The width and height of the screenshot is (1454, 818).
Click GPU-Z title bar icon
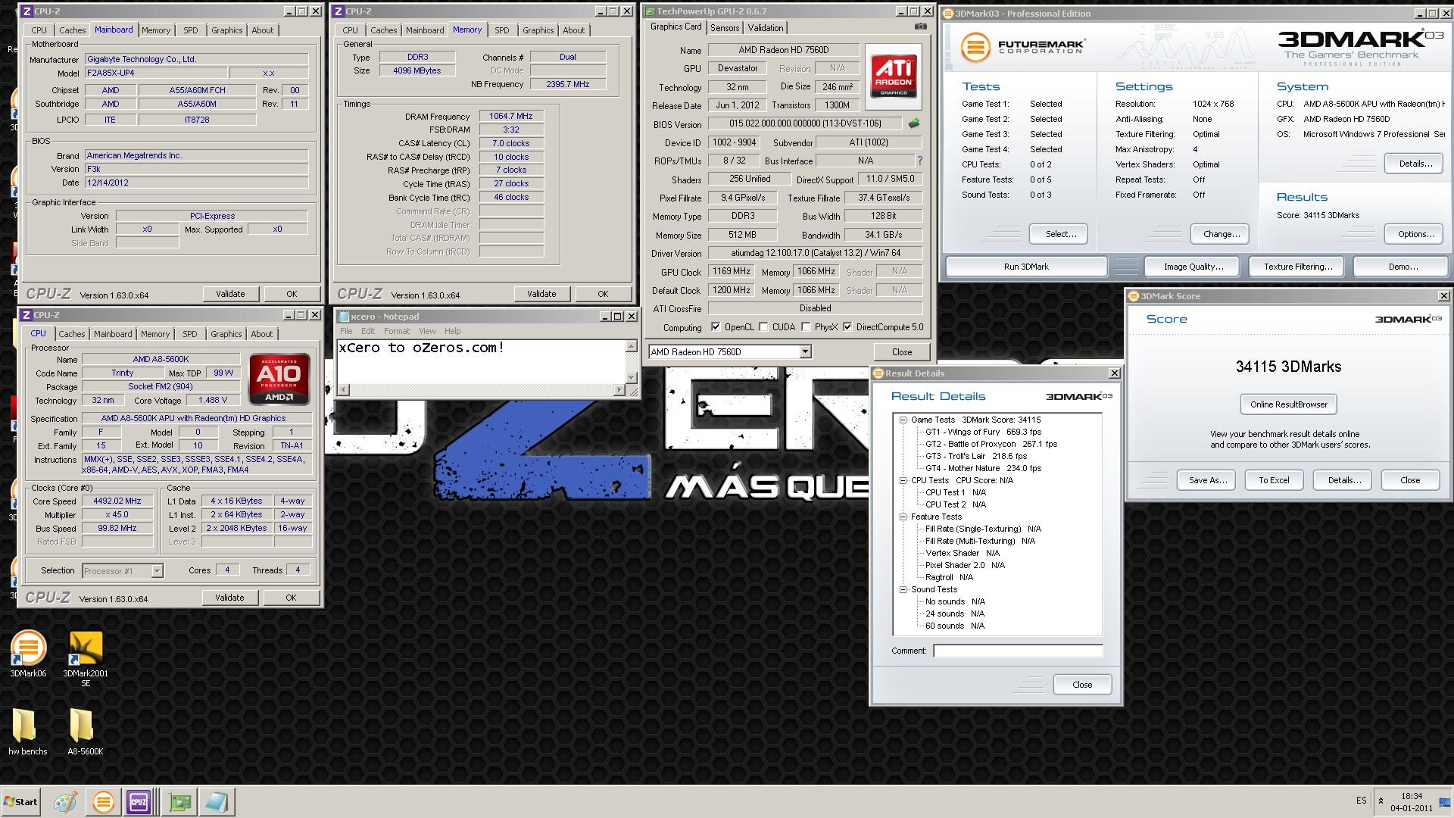[x=649, y=11]
